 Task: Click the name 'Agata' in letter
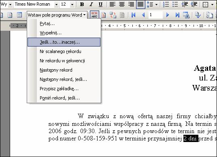(205, 68)
